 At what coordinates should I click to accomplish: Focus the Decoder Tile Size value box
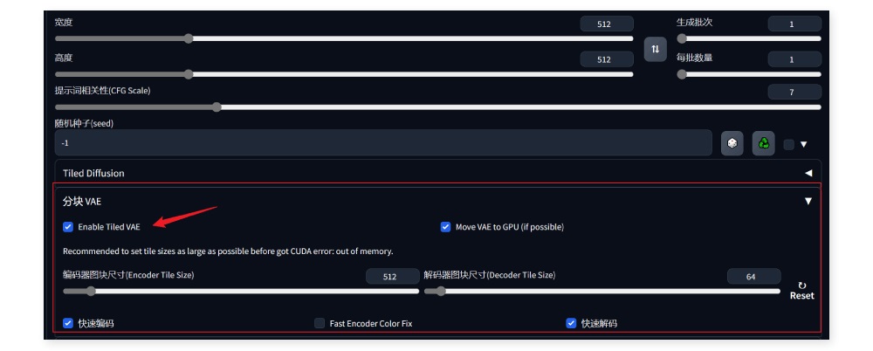[x=754, y=276]
